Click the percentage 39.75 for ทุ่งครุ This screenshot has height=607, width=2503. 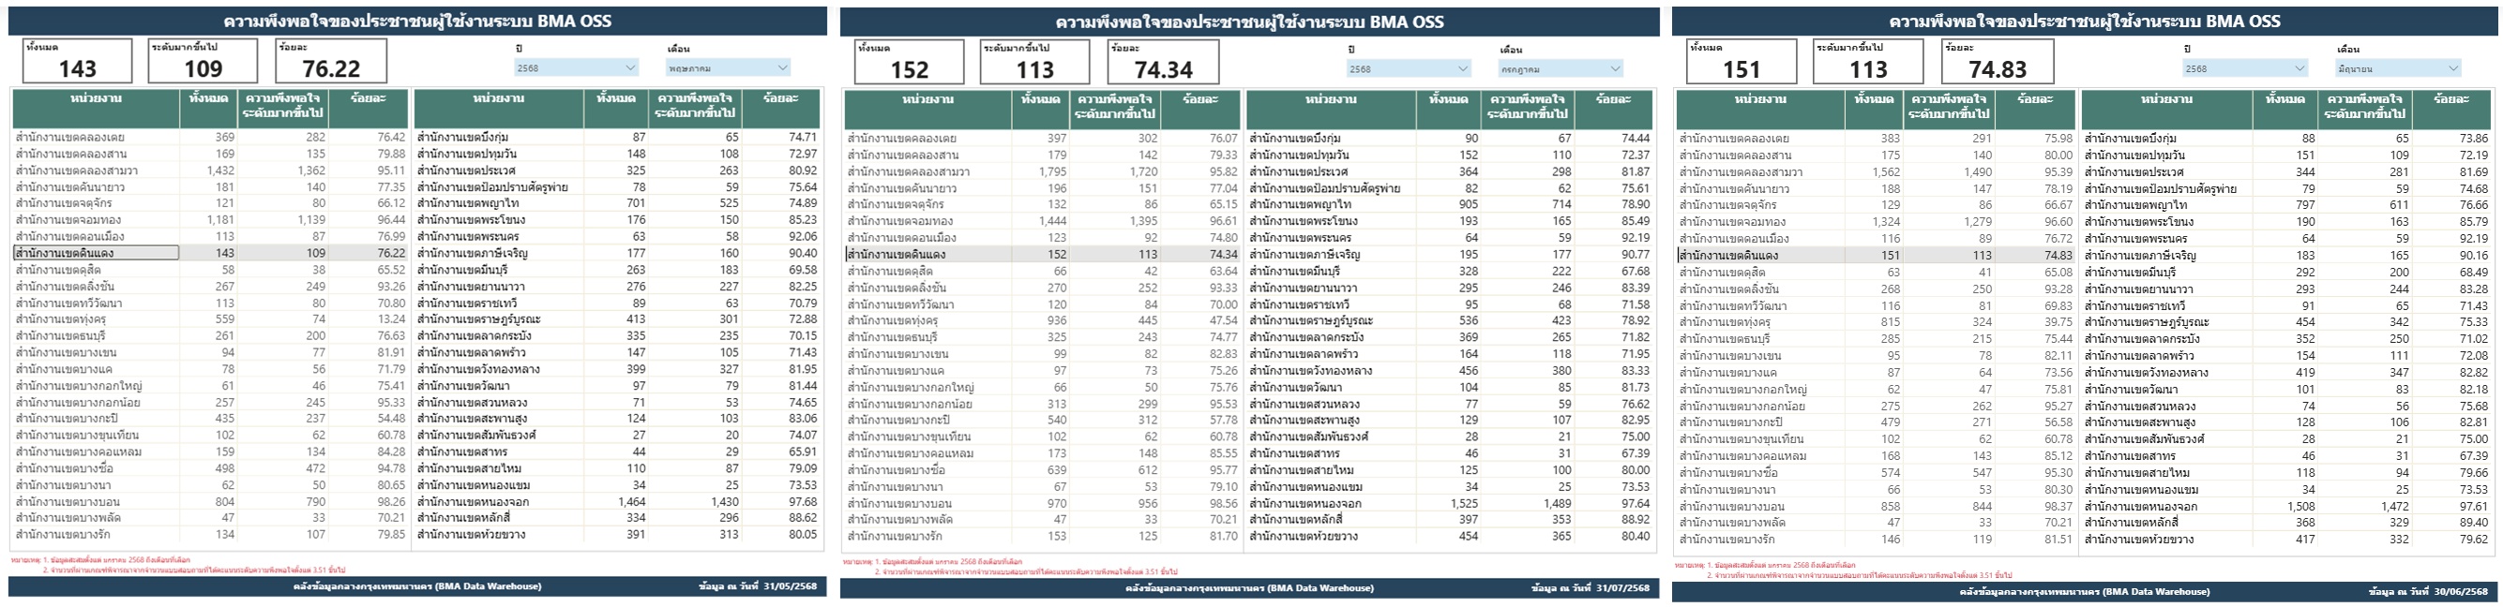pos(2058,322)
